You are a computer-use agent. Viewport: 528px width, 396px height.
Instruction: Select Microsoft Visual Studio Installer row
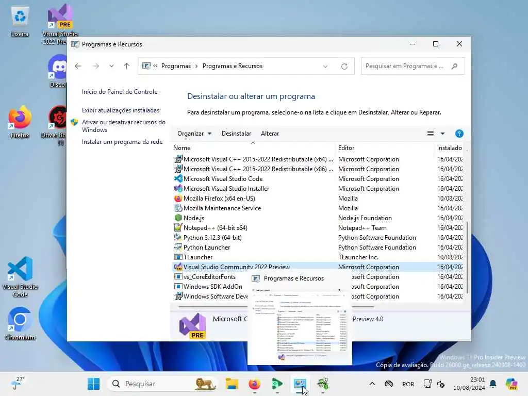point(318,189)
